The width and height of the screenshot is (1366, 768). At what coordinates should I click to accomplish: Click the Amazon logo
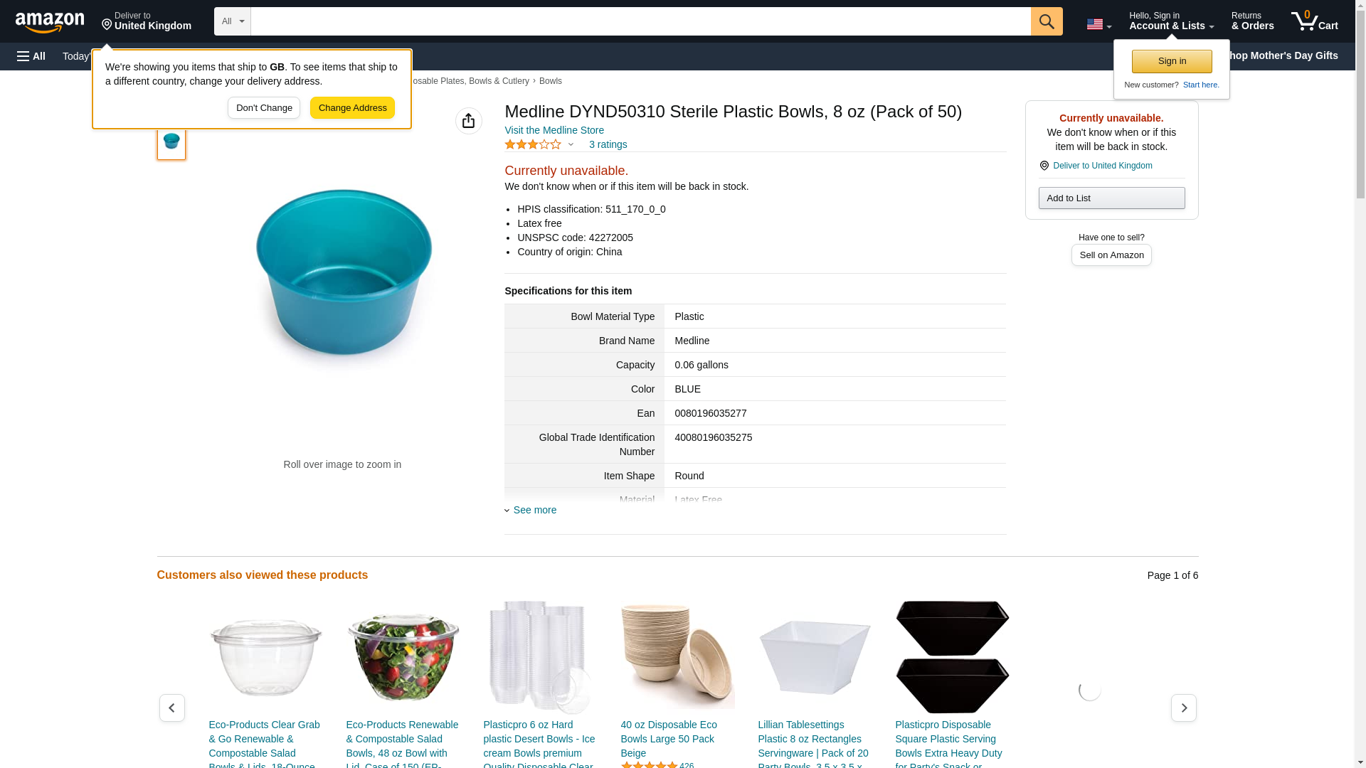(50, 22)
